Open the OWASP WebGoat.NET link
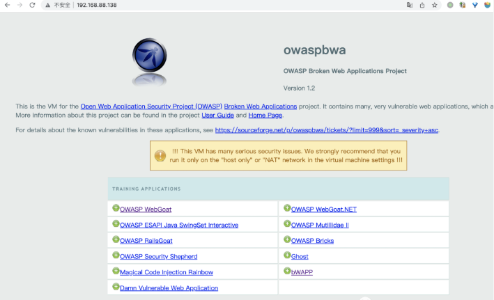The image size is (494, 300). (324, 210)
